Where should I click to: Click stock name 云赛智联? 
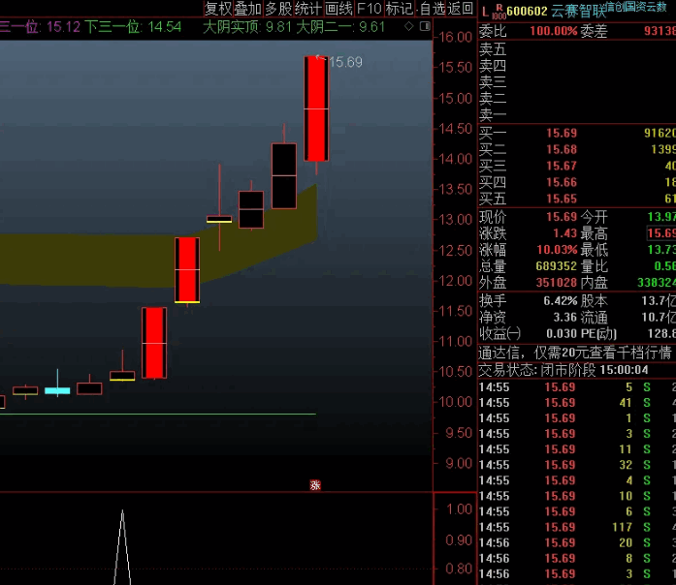579,12
